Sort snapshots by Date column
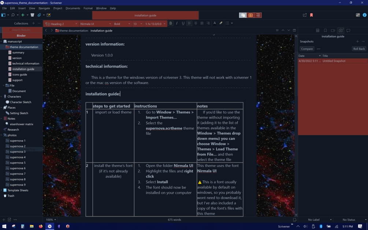The width and height of the screenshot is (368, 230). pos(309,56)
